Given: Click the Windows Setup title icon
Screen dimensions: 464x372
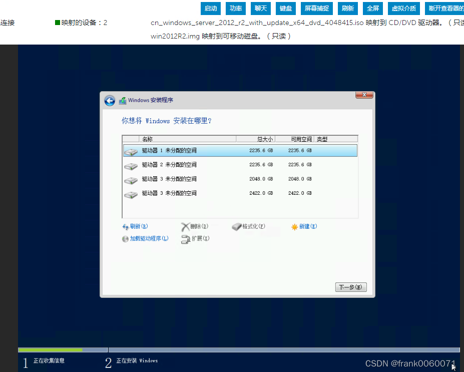Looking at the screenshot, I should 123,101.
